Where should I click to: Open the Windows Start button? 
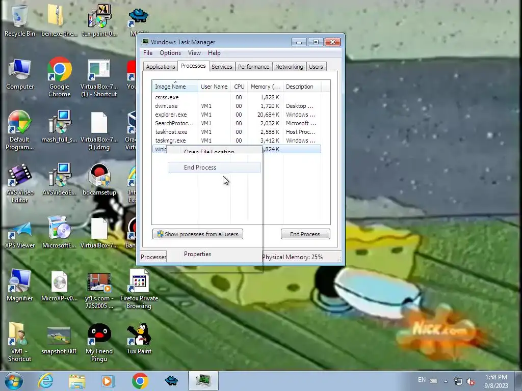click(13, 381)
